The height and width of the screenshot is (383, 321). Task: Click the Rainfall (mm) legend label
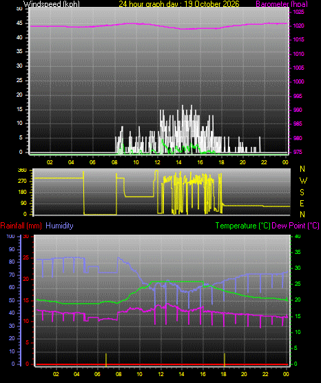coord(21,226)
